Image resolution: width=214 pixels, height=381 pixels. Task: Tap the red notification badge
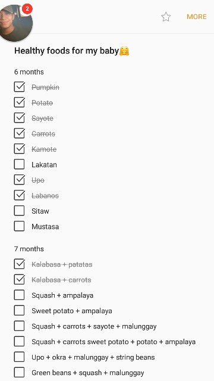click(x=27, y=9)
